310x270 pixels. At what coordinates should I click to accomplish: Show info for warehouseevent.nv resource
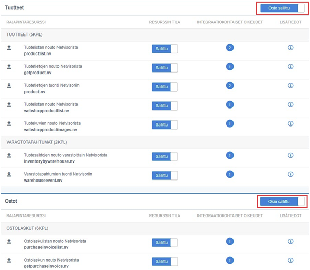point(290,174)
